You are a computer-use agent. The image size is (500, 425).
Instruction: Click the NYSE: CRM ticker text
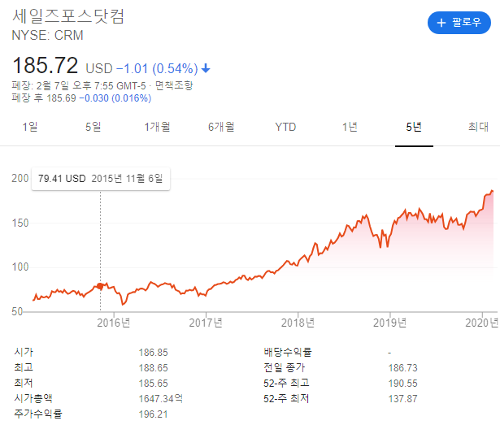coord(47,35)
